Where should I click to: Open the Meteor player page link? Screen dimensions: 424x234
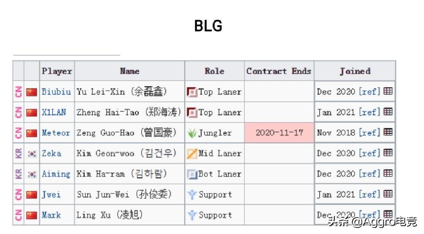[56, 132]
